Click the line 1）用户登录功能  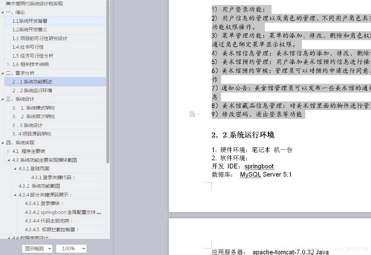[238, 9]
